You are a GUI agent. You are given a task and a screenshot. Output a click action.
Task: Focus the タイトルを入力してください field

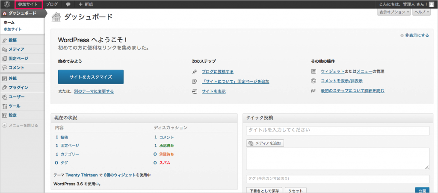click(338, 131)
